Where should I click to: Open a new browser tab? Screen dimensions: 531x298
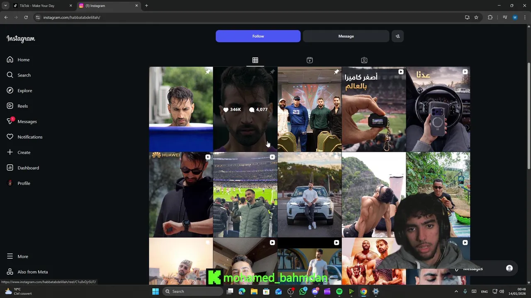(x=146, y=6)
